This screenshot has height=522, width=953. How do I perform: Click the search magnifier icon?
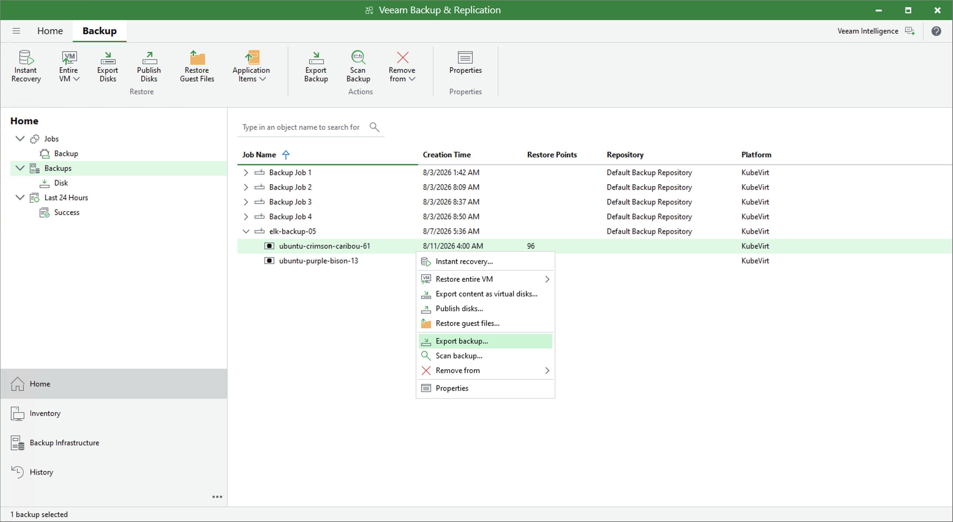coord(374,127)
